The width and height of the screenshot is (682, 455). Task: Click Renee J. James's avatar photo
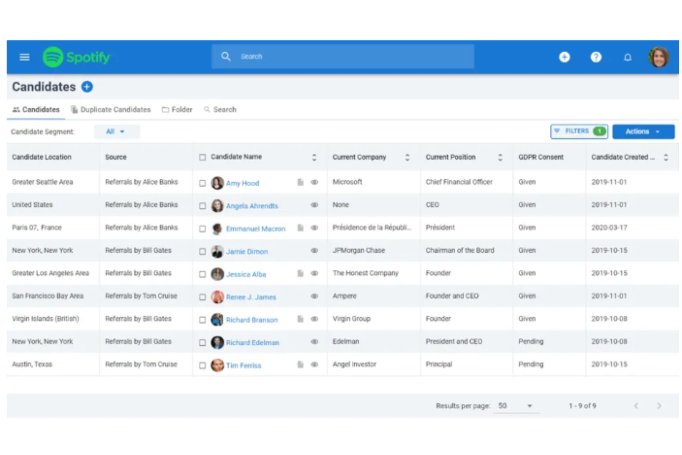click(x=218, y=297)
